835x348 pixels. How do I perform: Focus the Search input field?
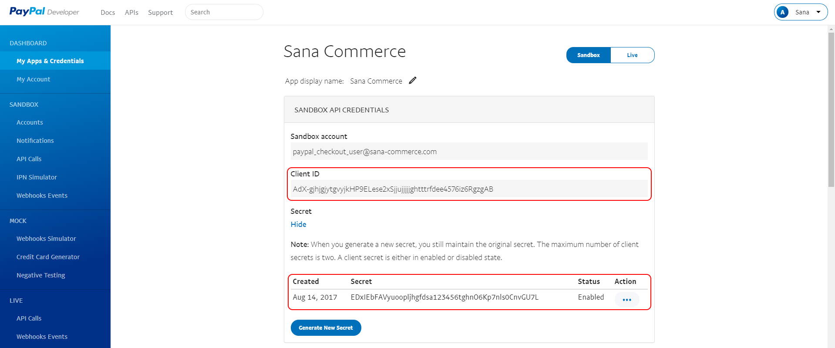click(x=224, y=12)
